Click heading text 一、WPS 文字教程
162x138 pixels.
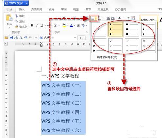tap(60, 76)
